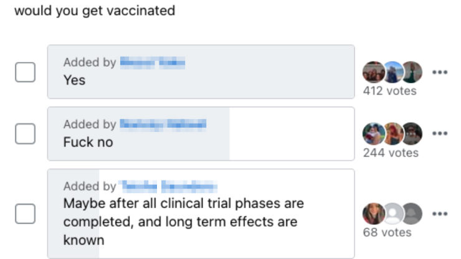Image resolution: width=461 pixels, height=259 pixels.
Task: View the 68 votes list
Action: tap(387, 232)
